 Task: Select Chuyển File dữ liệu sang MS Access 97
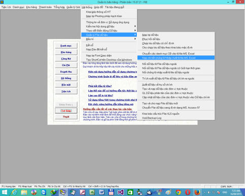click(176, 108)
